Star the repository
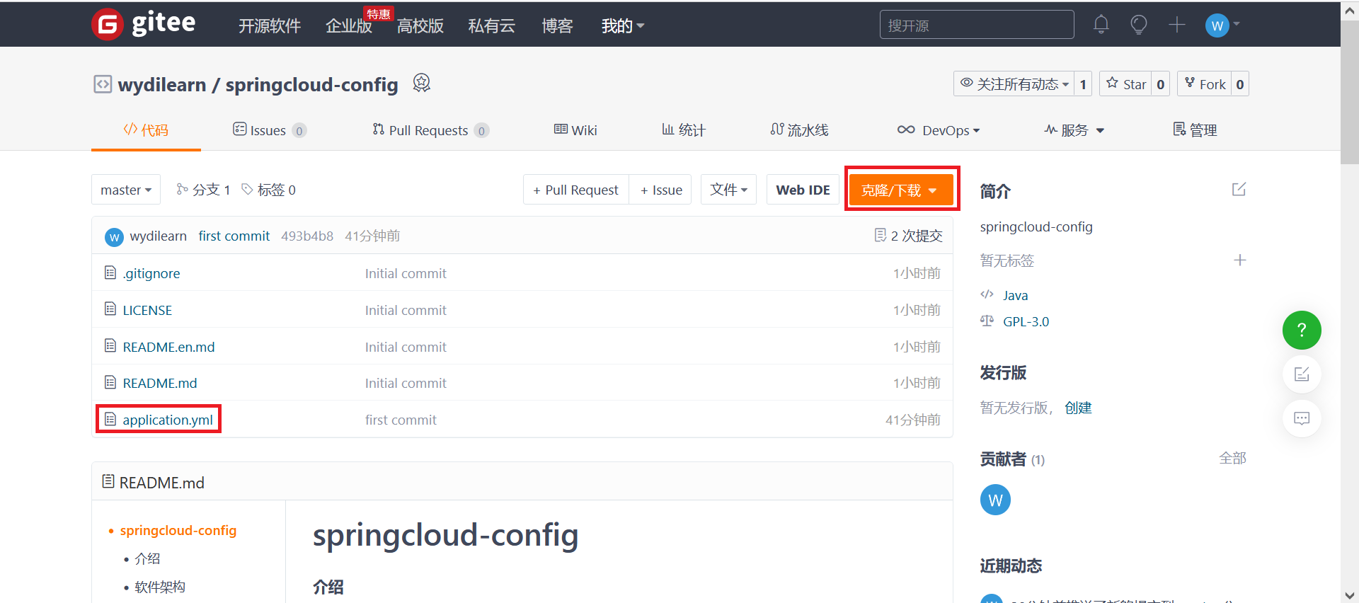Screen dimensions: 1359x603 pyautogui.click(x=1125, y=84)
